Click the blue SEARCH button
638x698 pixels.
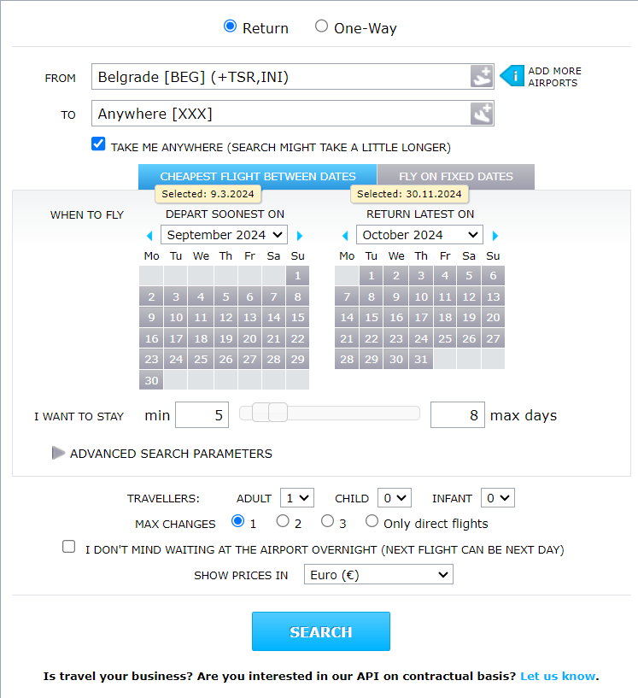tap(321, 631)
